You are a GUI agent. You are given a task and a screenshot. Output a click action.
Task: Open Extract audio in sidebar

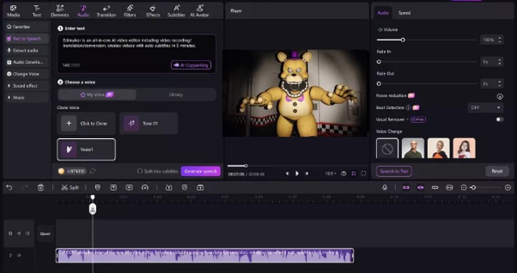(x=26, y=50)
